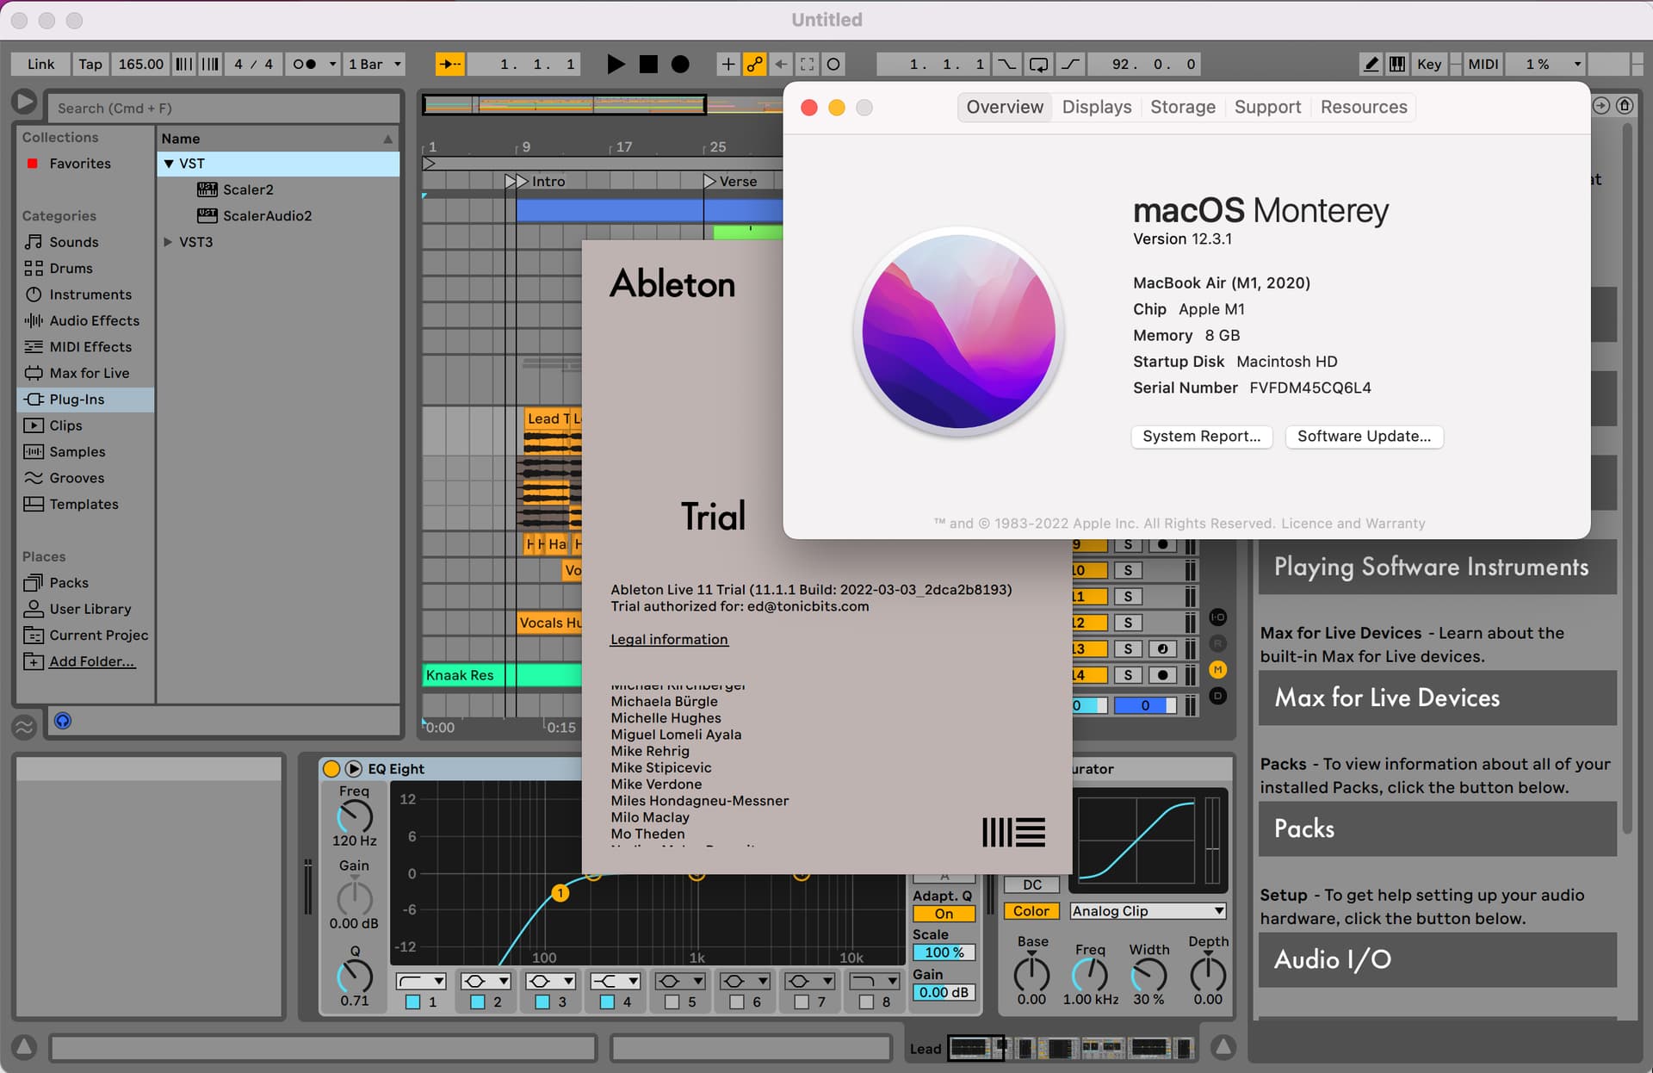Toggle the Saturator Color button
Screen dimensions: 1653x1073
(1031, 910)
